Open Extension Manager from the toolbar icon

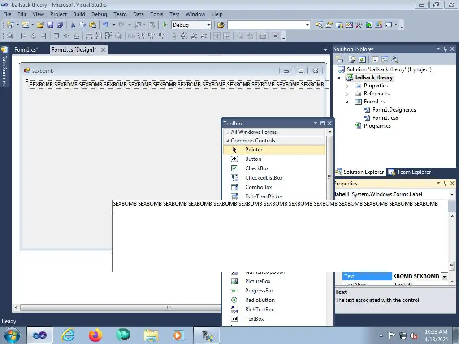coord(378,25)
